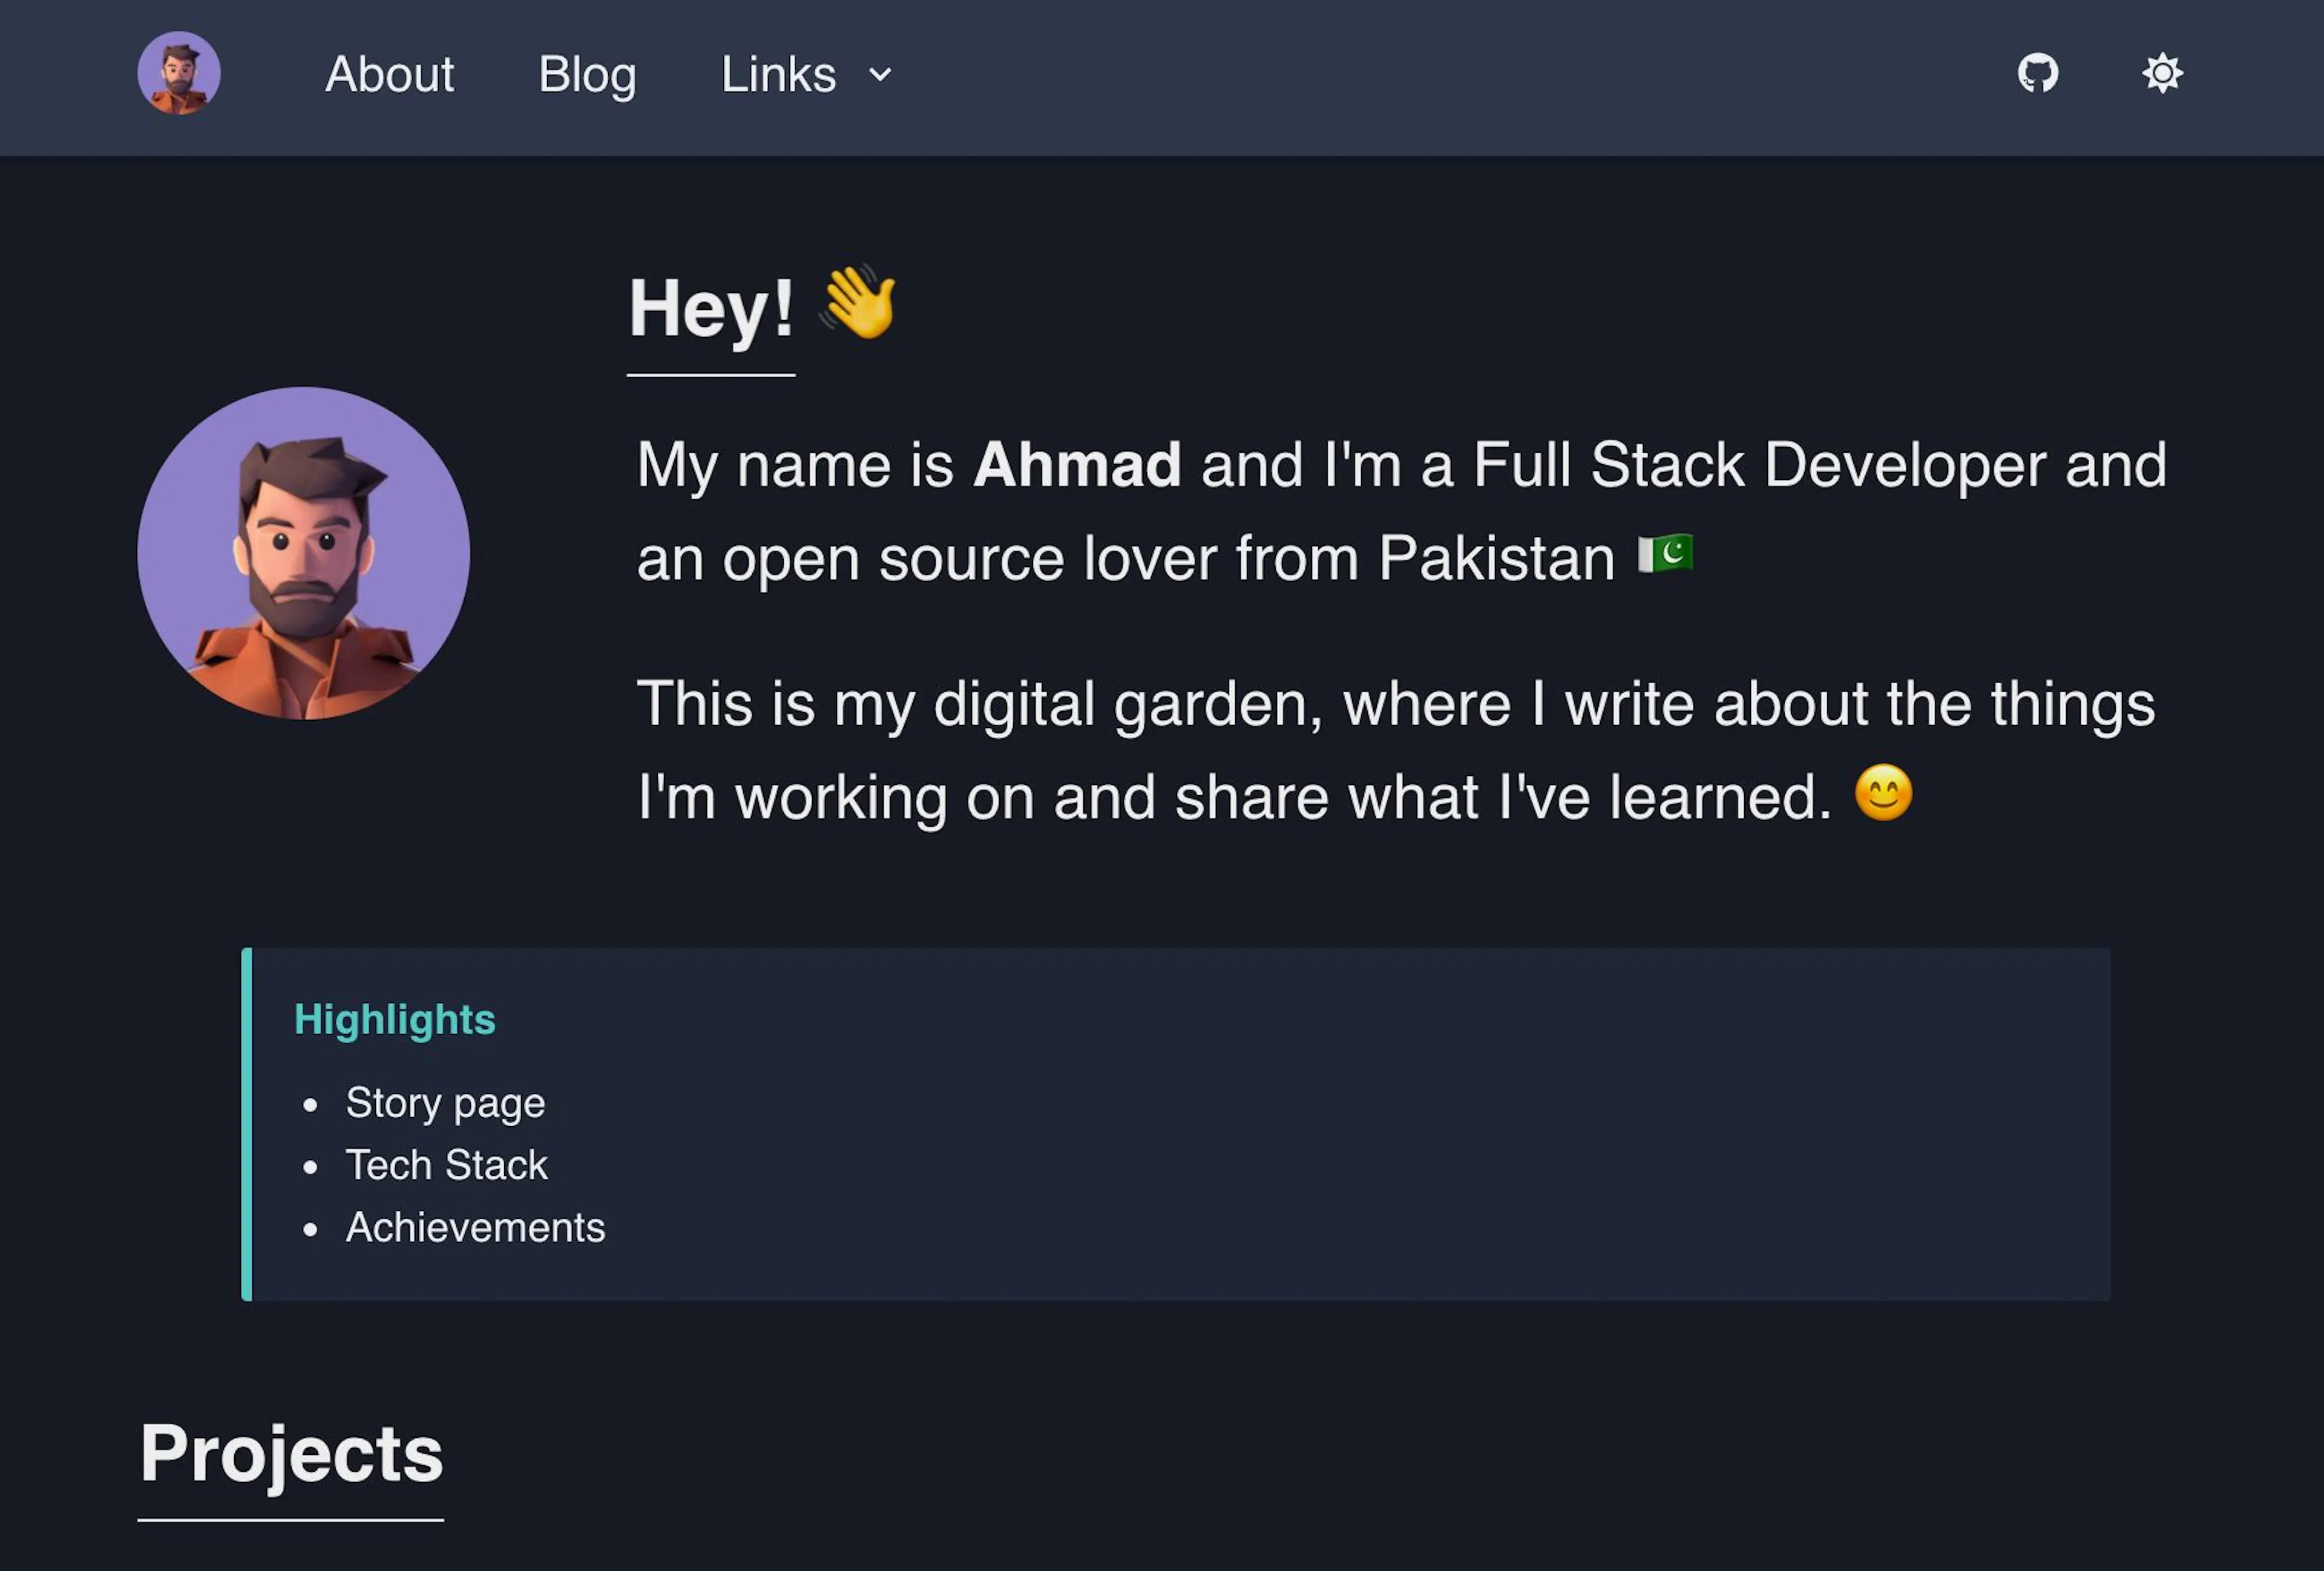Open the Story page link
The width and height of the screenshot is (2324, 1571).
[x=445, y=1103]
